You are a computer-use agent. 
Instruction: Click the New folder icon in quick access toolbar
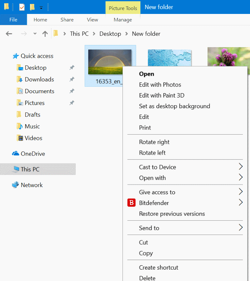32,7
